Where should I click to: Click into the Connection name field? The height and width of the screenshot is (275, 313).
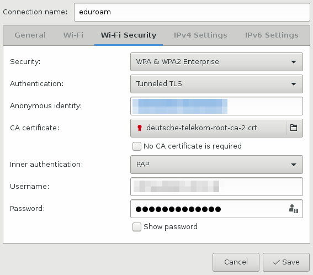point(192,12)
